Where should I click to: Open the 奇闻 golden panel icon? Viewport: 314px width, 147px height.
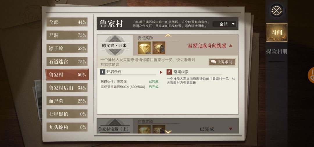(276, 33)
